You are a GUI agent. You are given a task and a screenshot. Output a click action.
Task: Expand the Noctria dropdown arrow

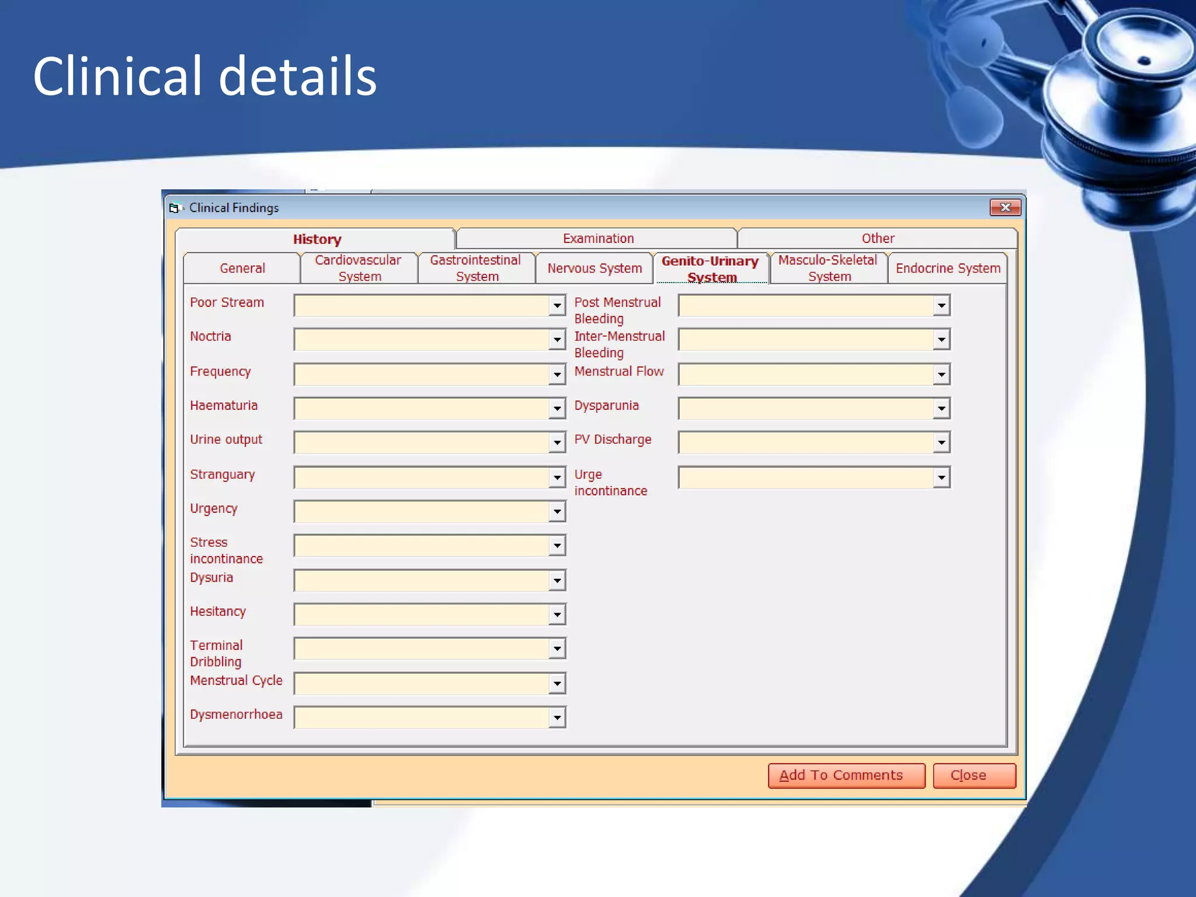click(x=557, y=339)
